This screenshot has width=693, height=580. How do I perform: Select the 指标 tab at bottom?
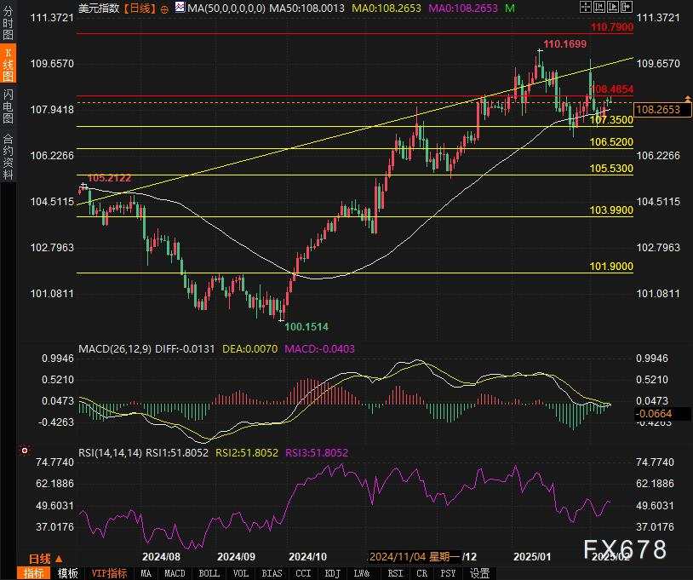(33, 573)
